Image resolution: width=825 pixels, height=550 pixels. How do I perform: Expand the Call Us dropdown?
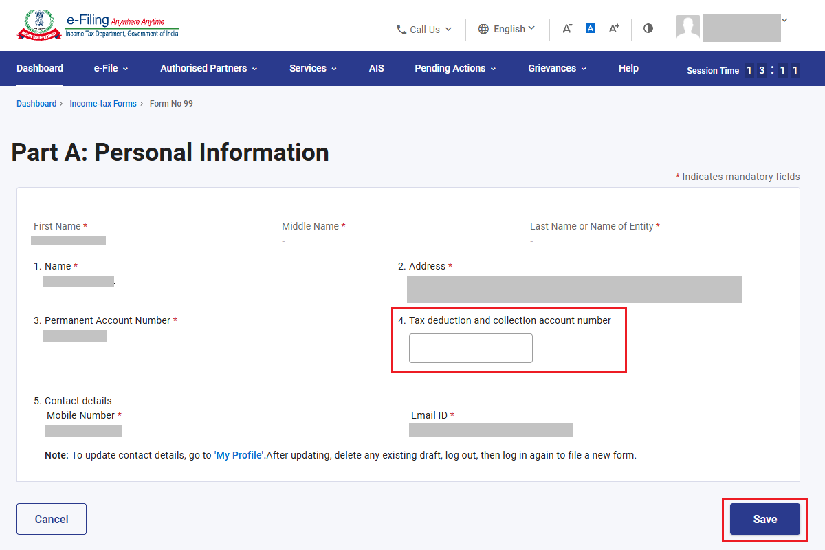tap(425, 30)
